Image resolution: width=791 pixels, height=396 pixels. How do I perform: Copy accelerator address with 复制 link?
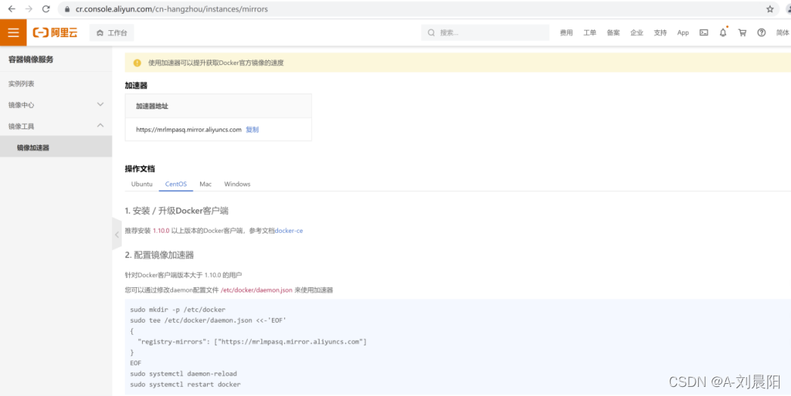pos(252,130)
